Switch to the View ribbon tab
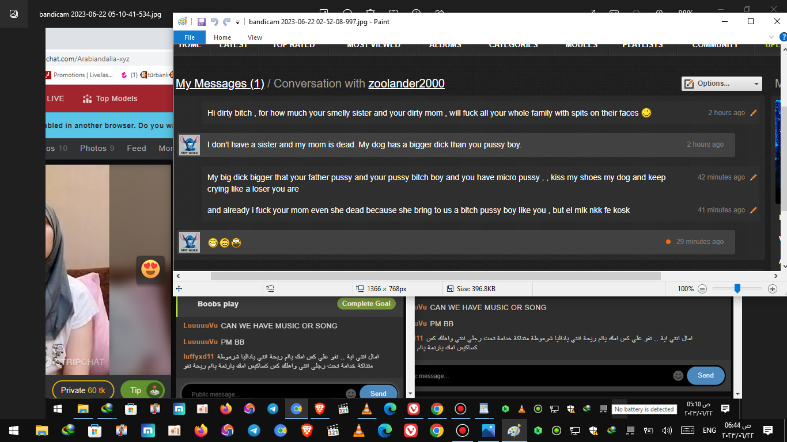The image size is (787, 442). click(x=255, y=37)
